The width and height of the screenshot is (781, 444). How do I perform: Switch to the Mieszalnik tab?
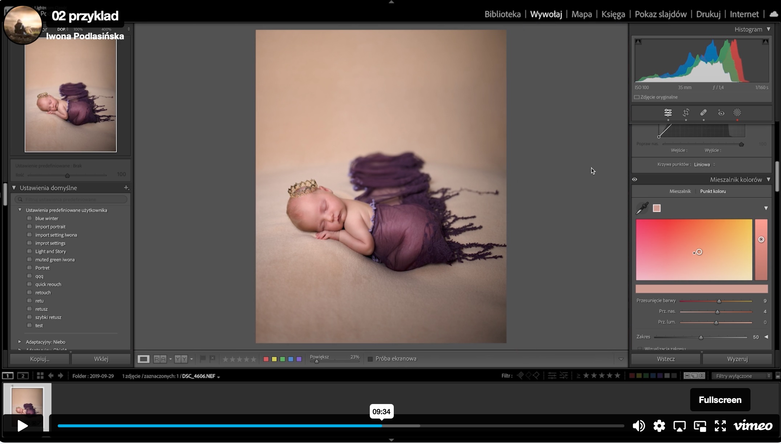[x=680, y=191]
